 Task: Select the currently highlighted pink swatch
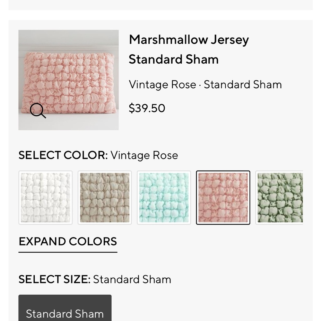pos(223,197)
